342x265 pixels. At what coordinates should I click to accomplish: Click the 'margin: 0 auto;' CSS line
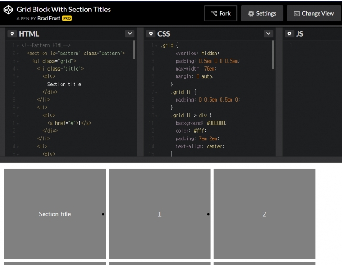pos(195,76)
